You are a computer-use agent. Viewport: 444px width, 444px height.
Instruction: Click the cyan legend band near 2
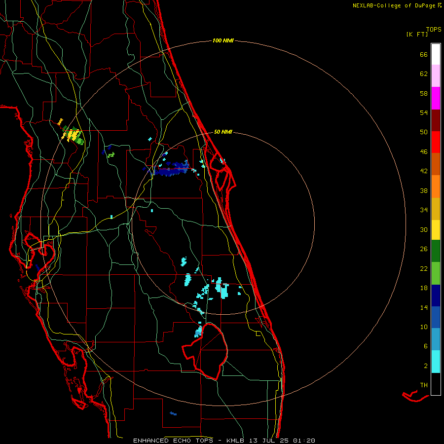click(x=436, y=362)
